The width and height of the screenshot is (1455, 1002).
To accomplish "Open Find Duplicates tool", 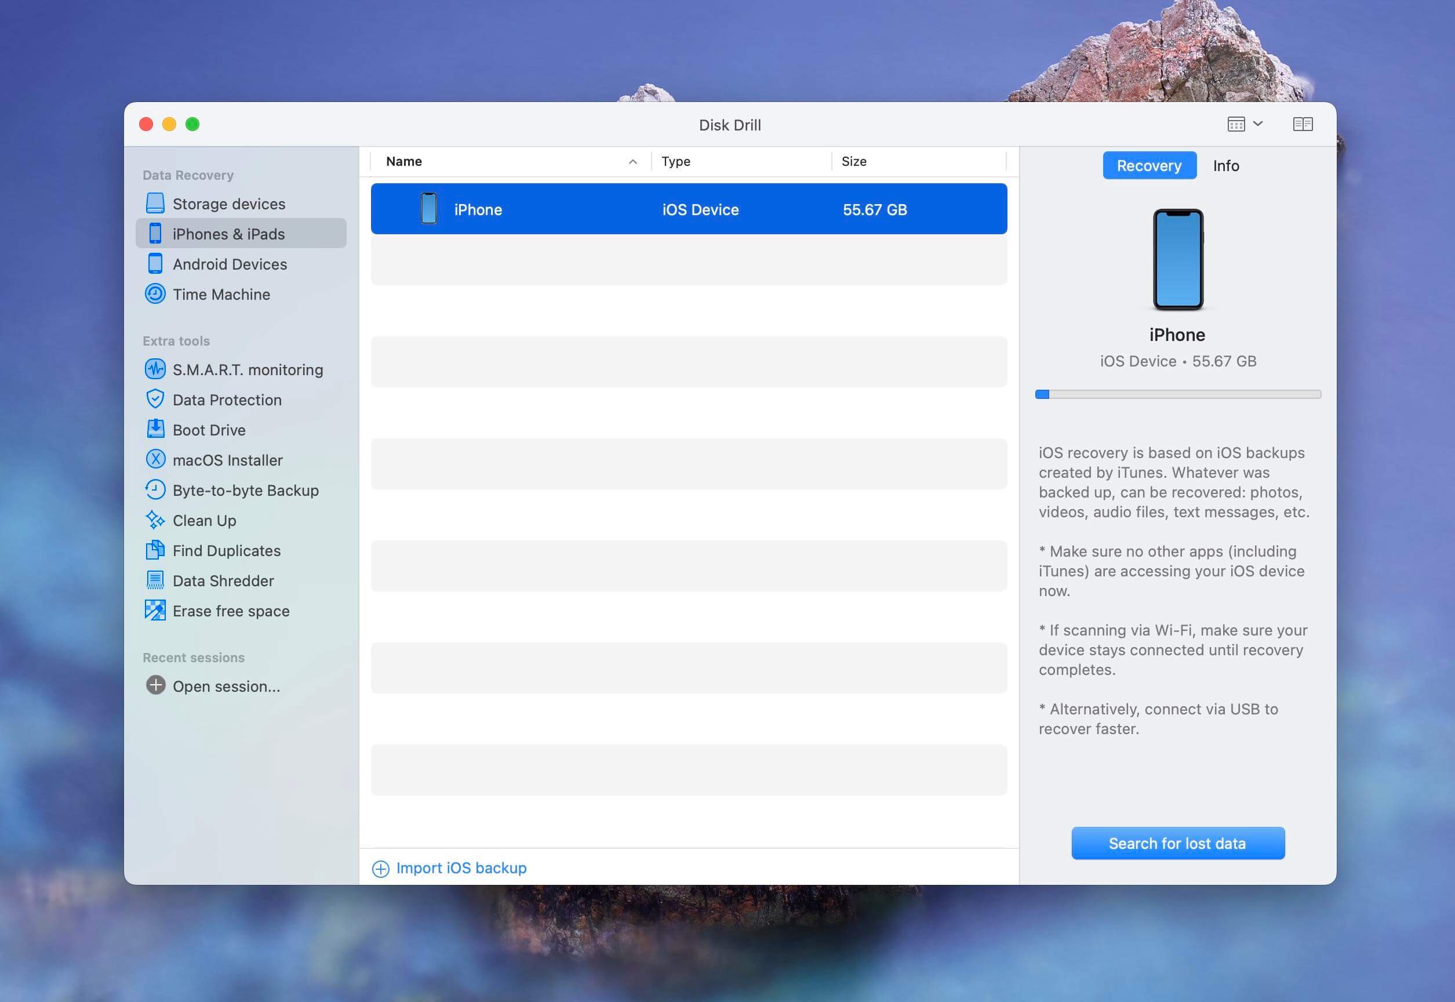I will click(241, 550).
